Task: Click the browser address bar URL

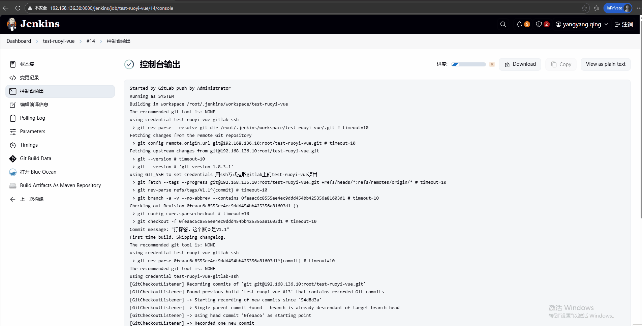Action: (x=112, y=8)
